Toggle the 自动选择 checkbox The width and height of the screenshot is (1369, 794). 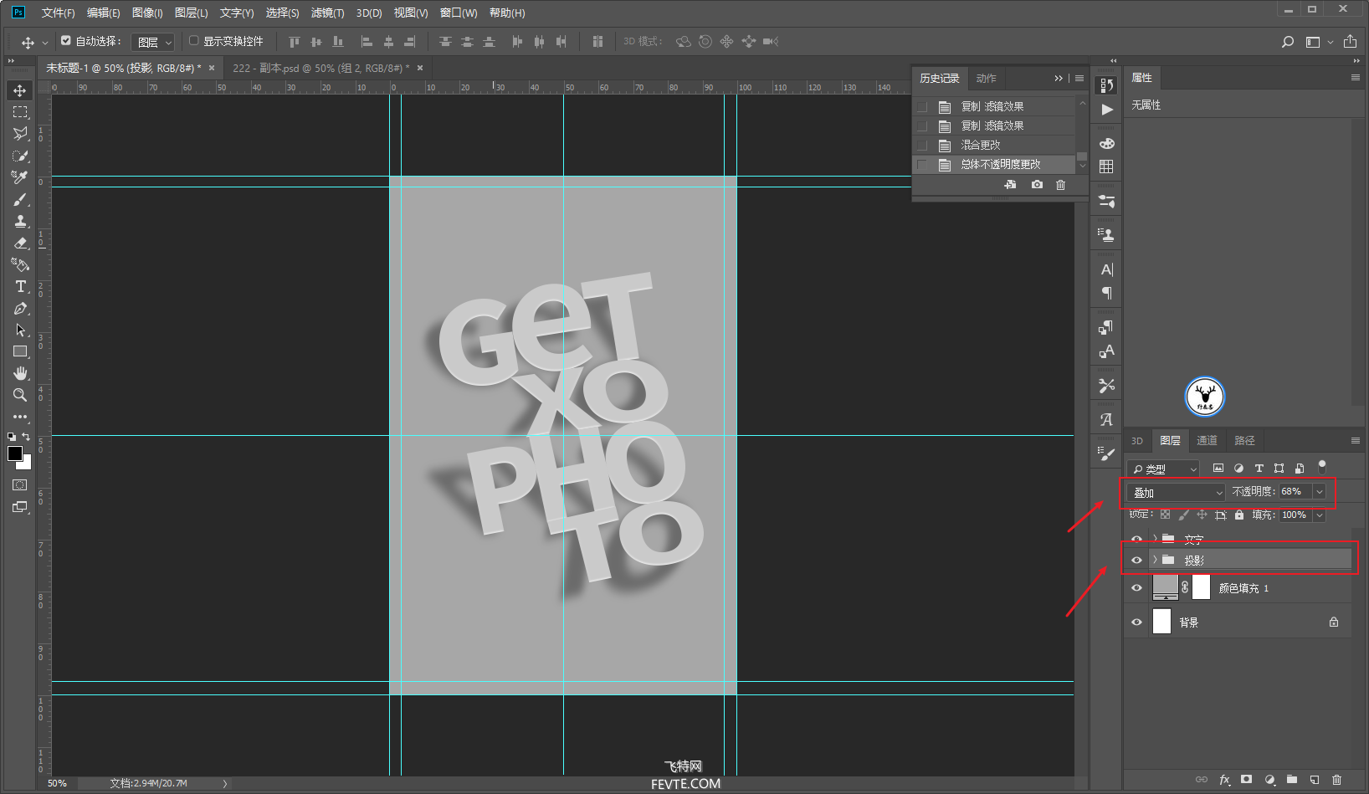(x=66, y=40)
